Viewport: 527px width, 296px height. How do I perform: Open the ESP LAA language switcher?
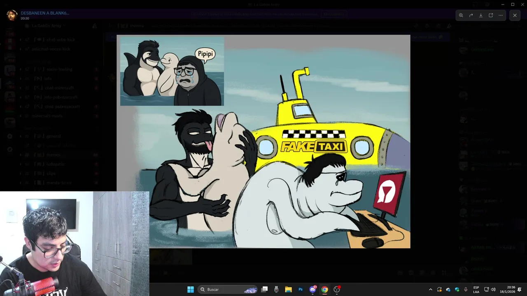coord(476,289)
